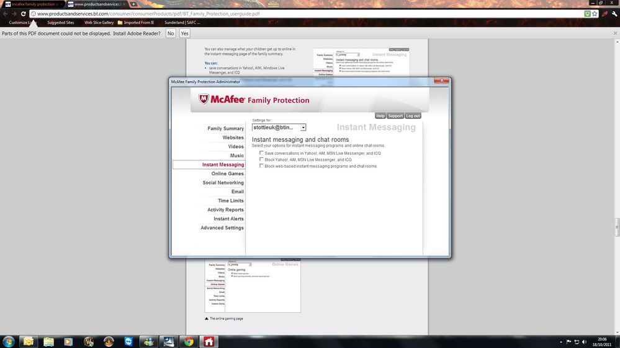This screenshot has height=348, width=620.
Task: Open the Imported From IE bookmark folder
Action: pos(136,22)
